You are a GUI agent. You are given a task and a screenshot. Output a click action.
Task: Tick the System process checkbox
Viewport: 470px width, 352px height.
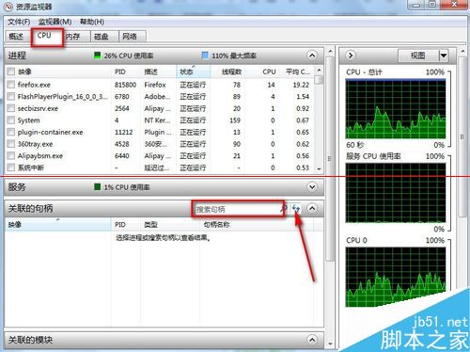(x=11, y=120)
